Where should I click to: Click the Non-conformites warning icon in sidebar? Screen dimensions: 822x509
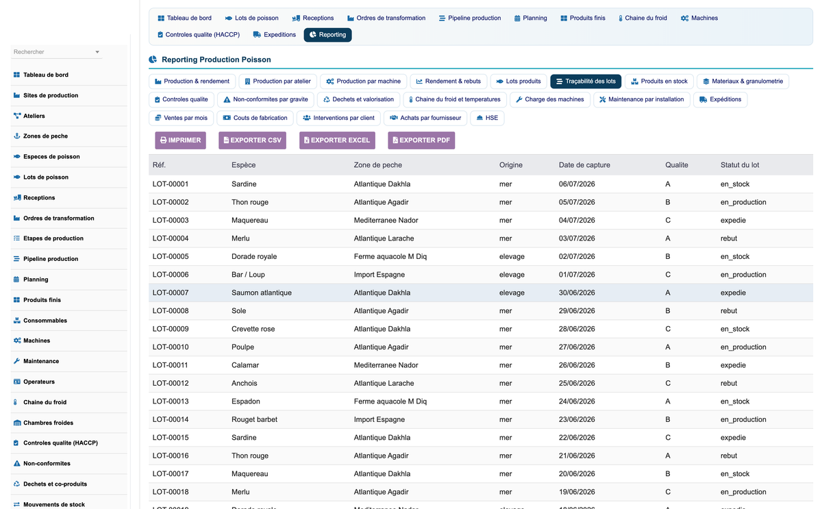(x=17, y=464)
